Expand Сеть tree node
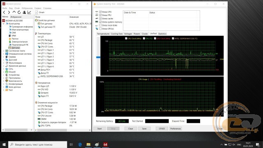The width and height of the screenshot is (263, 148). point(4,69)
